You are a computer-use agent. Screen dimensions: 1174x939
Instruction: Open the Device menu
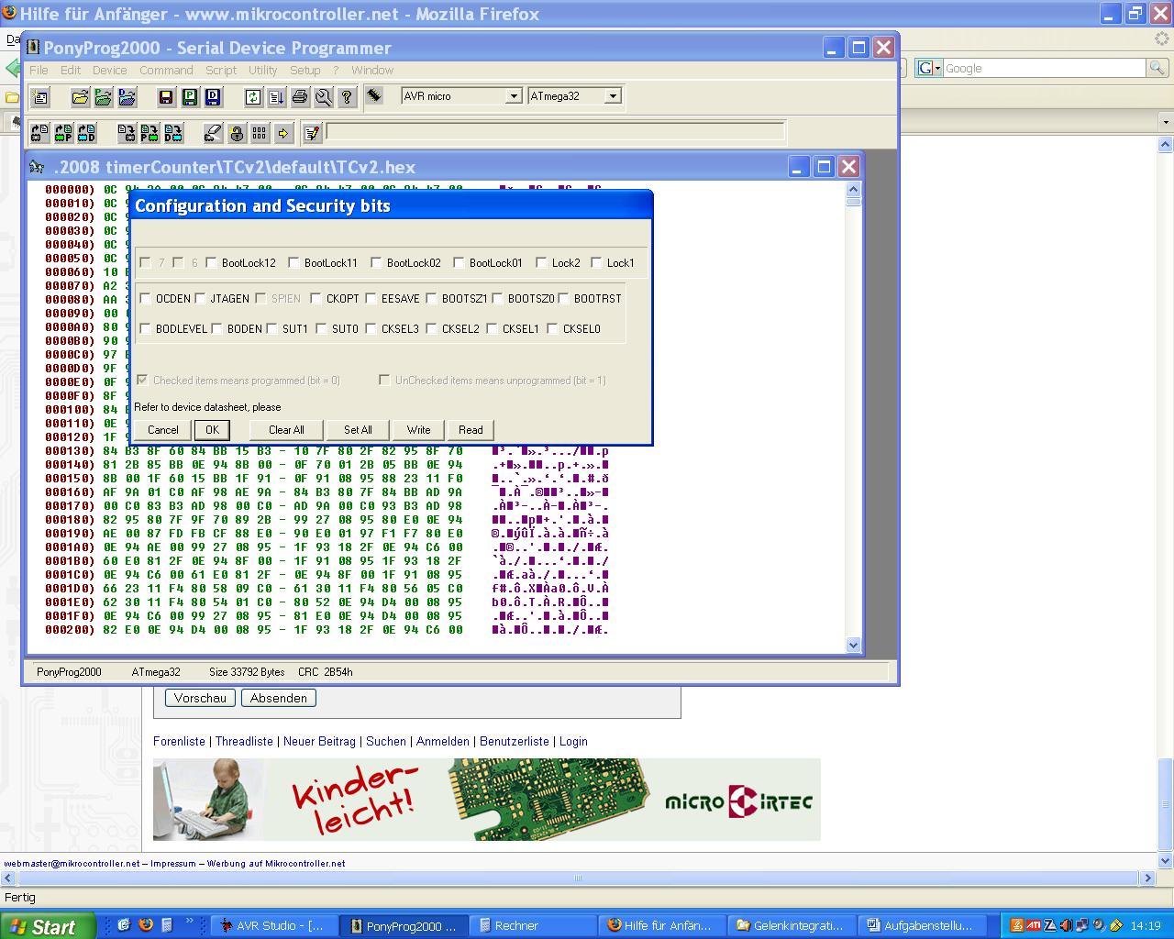pyautogui.click(x=109, y=70)
